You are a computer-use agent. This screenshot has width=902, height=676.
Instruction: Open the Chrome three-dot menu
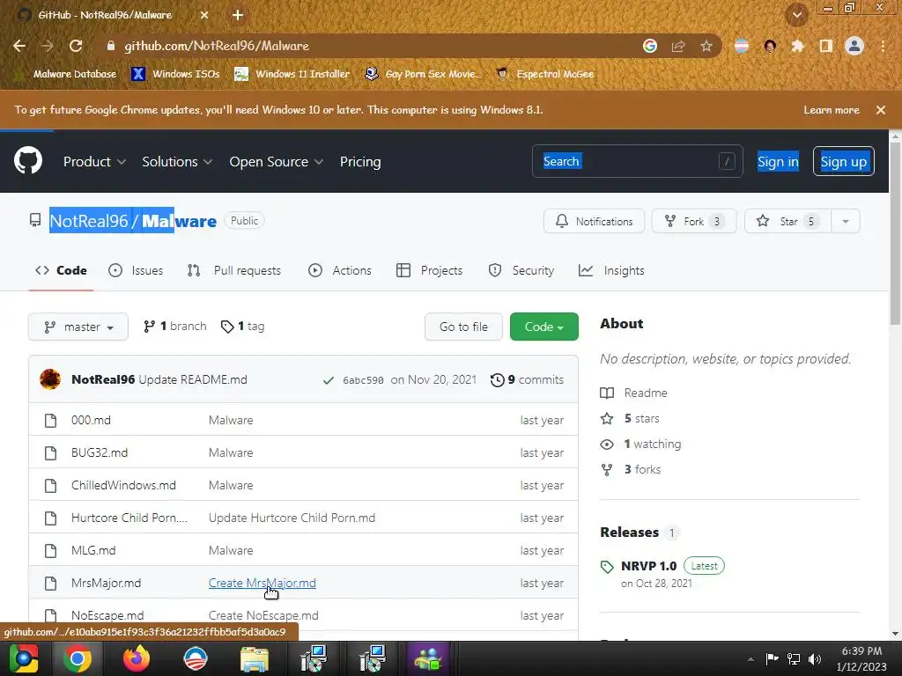coord(883,46)
